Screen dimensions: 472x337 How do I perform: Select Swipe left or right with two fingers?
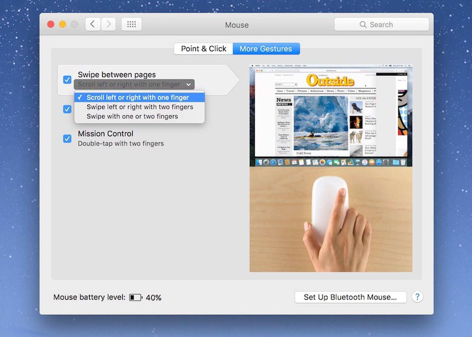tap(140, 107)
